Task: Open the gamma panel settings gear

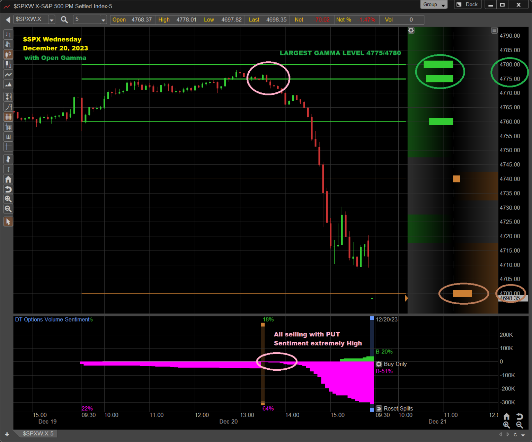Action: point(411,30)
